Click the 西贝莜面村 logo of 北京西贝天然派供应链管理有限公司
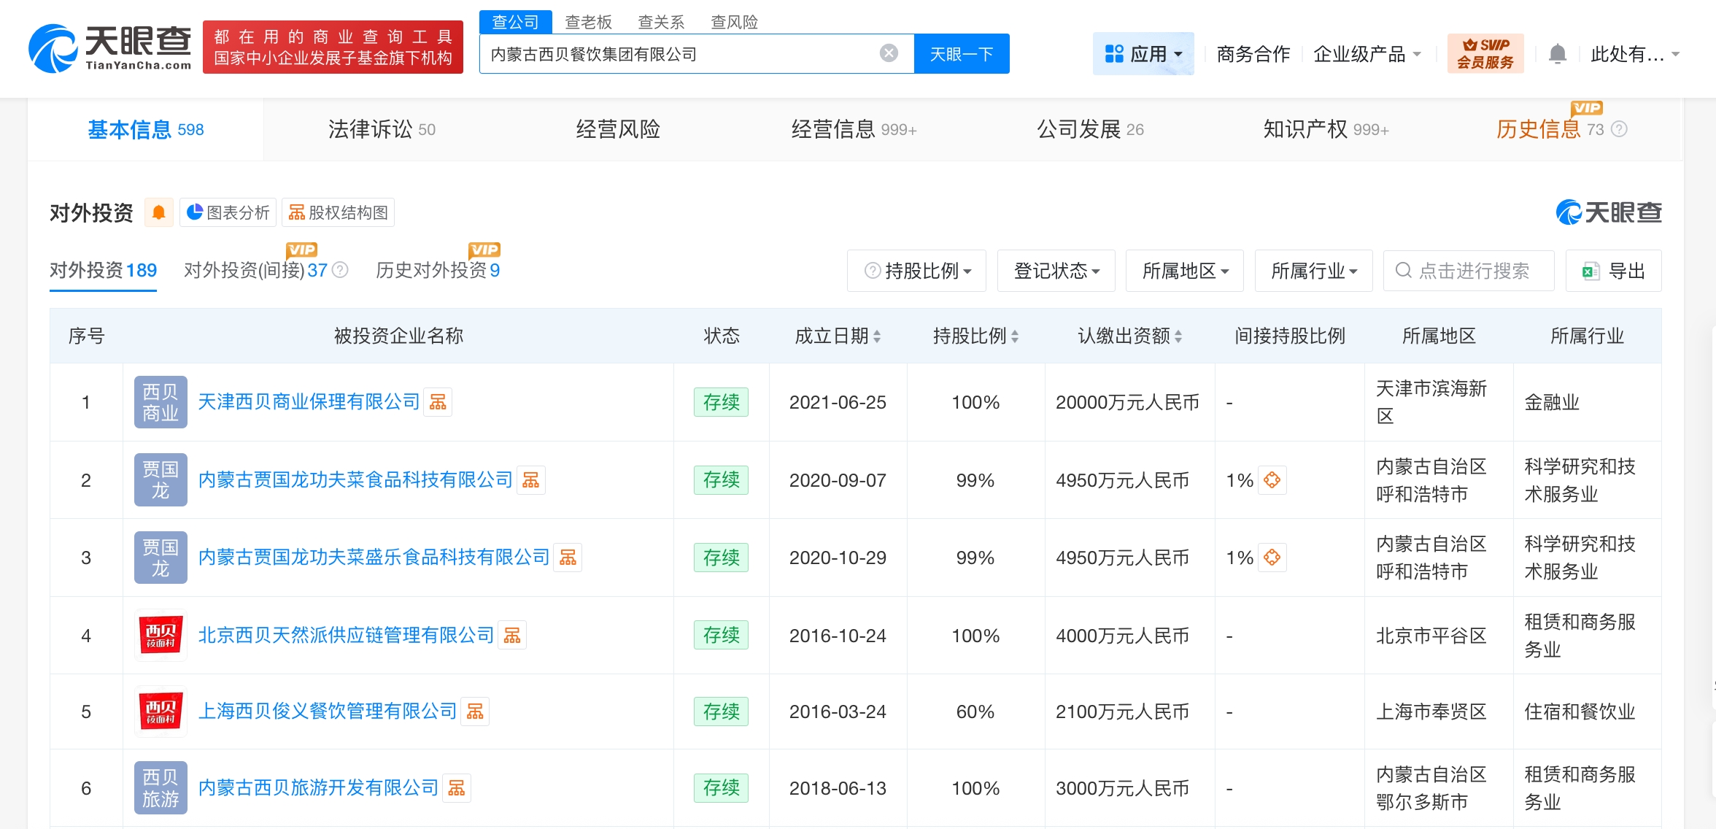1716x829 pixels. (161, 635)
